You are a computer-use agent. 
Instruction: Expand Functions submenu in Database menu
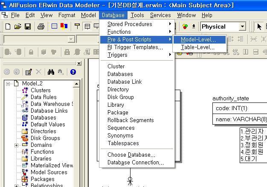[137, 32]
